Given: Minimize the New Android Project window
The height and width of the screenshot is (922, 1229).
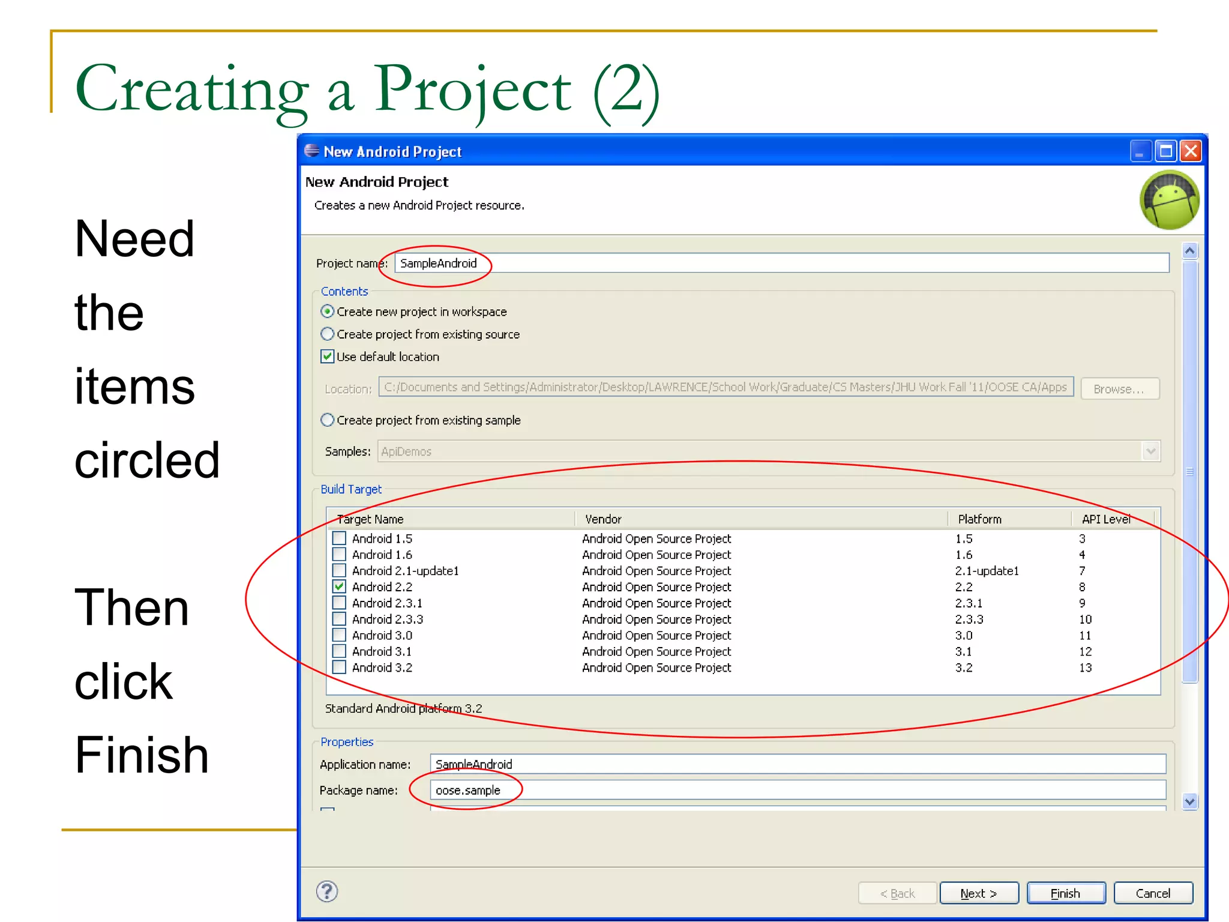Looking at the screenshot, I should [1140, 151].
